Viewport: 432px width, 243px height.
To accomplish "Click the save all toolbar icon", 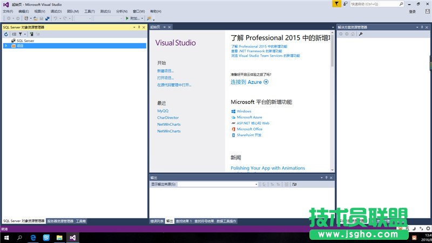I will coord(48,18).
